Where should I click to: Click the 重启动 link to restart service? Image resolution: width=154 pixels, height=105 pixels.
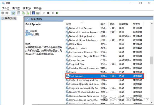point(29,35)
